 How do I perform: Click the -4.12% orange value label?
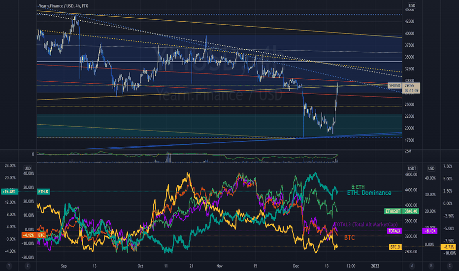coord(29,235)
